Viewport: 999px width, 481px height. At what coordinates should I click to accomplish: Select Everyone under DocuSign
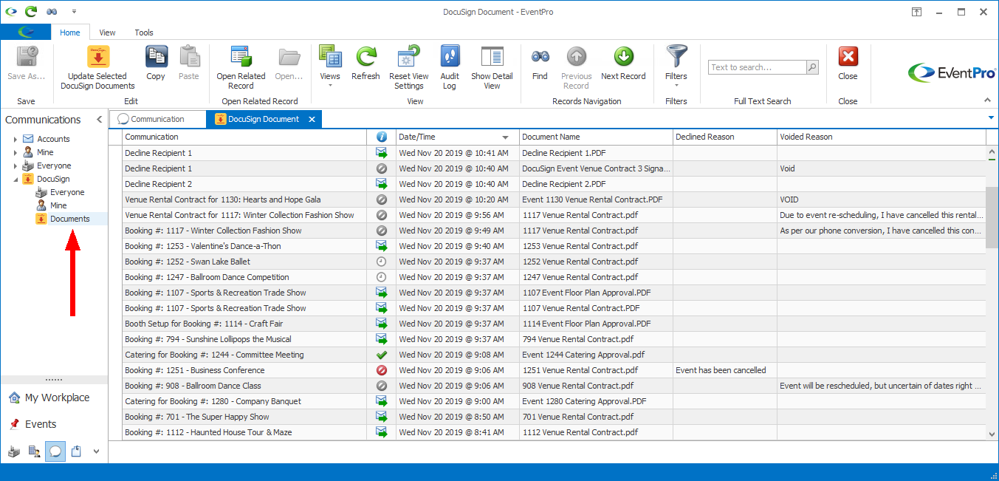click(67, 192)
